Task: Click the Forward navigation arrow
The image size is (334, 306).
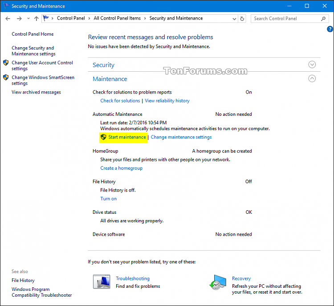Action: (x=19, y=19)
